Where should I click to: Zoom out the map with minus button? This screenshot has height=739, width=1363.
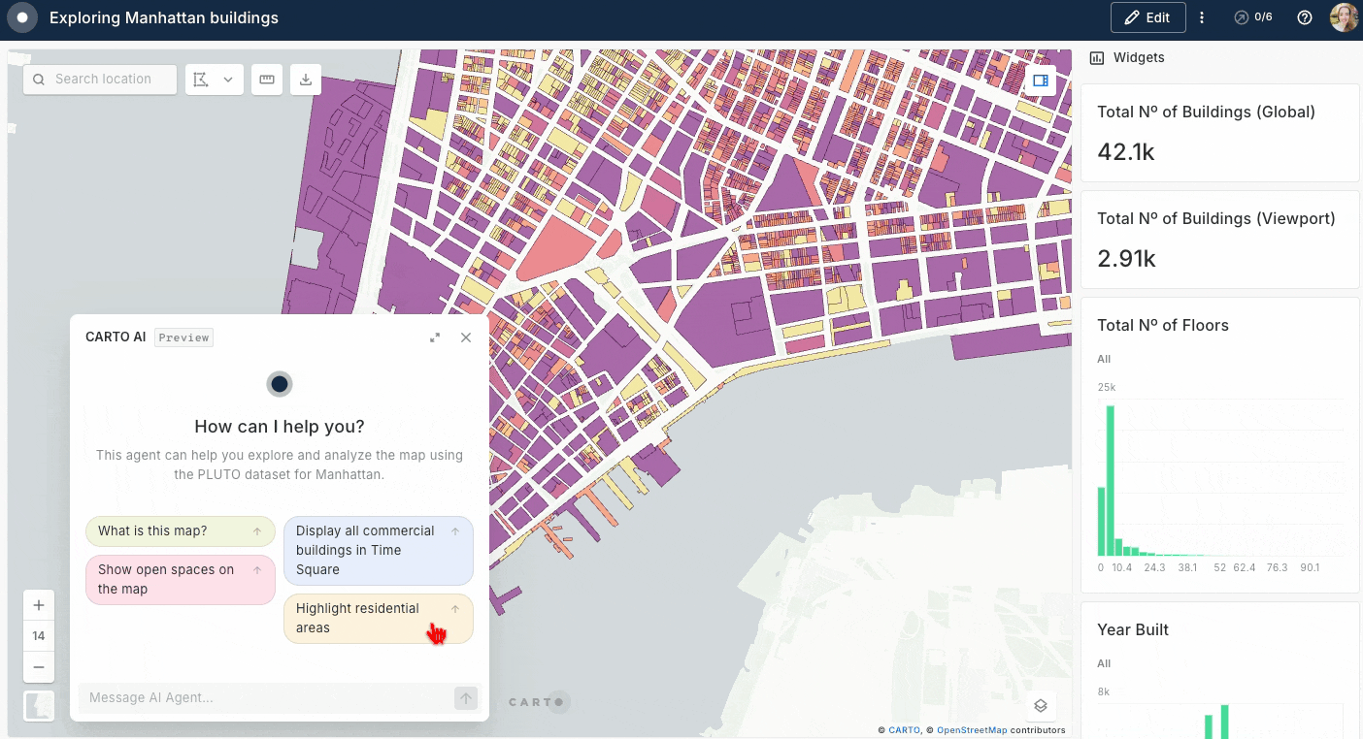tap(39, 667)
